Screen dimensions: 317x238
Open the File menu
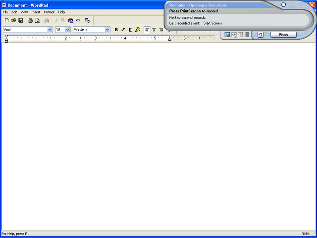coord(5,12)
